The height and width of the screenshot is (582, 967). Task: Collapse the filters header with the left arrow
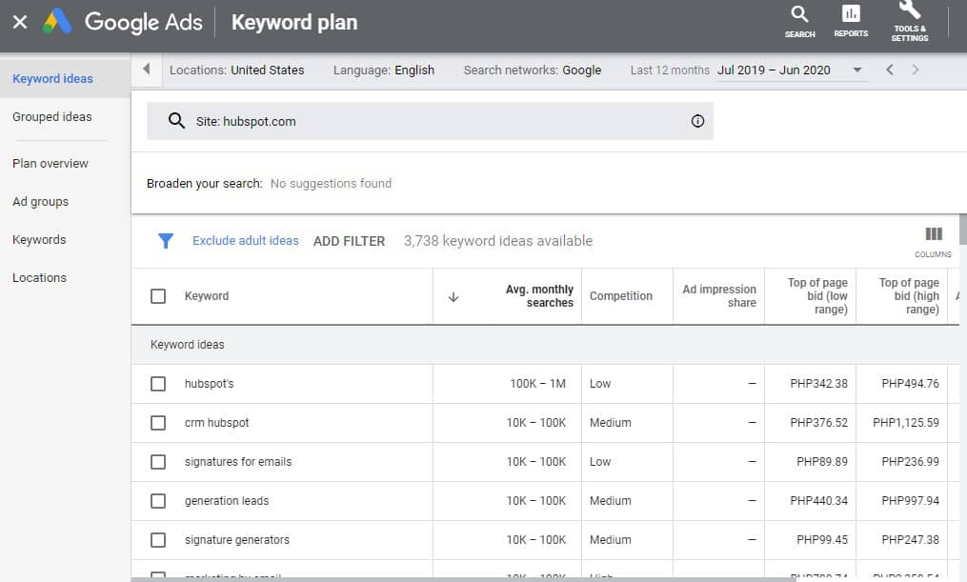pos(145,68)
